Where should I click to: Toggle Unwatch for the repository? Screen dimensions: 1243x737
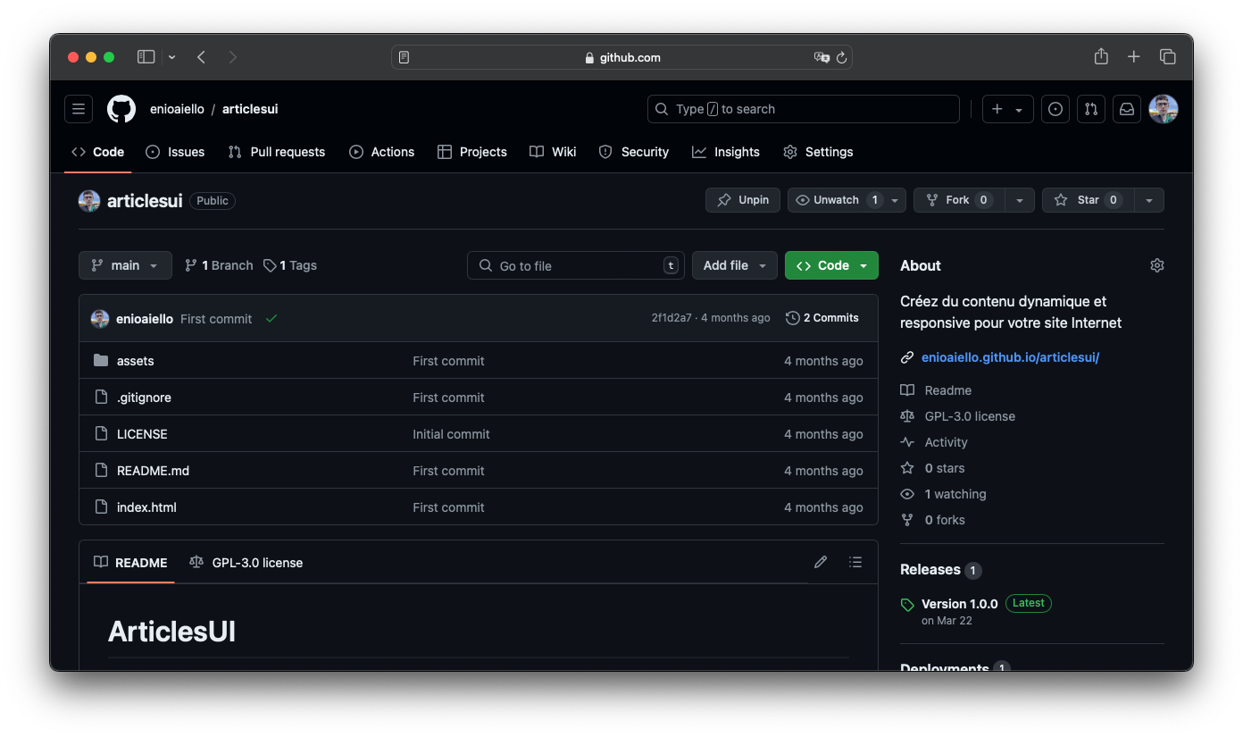837,200
